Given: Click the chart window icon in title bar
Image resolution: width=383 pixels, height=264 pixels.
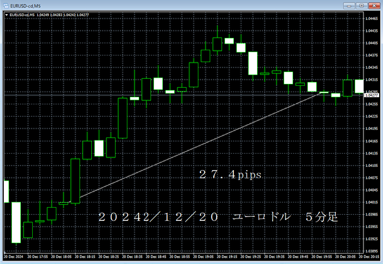Looking at the screenshot, I should click(x=5, y=5).
